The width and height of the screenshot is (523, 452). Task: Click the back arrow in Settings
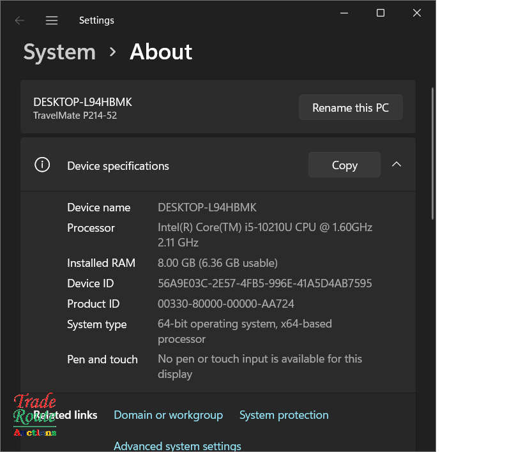coord(20,20)
